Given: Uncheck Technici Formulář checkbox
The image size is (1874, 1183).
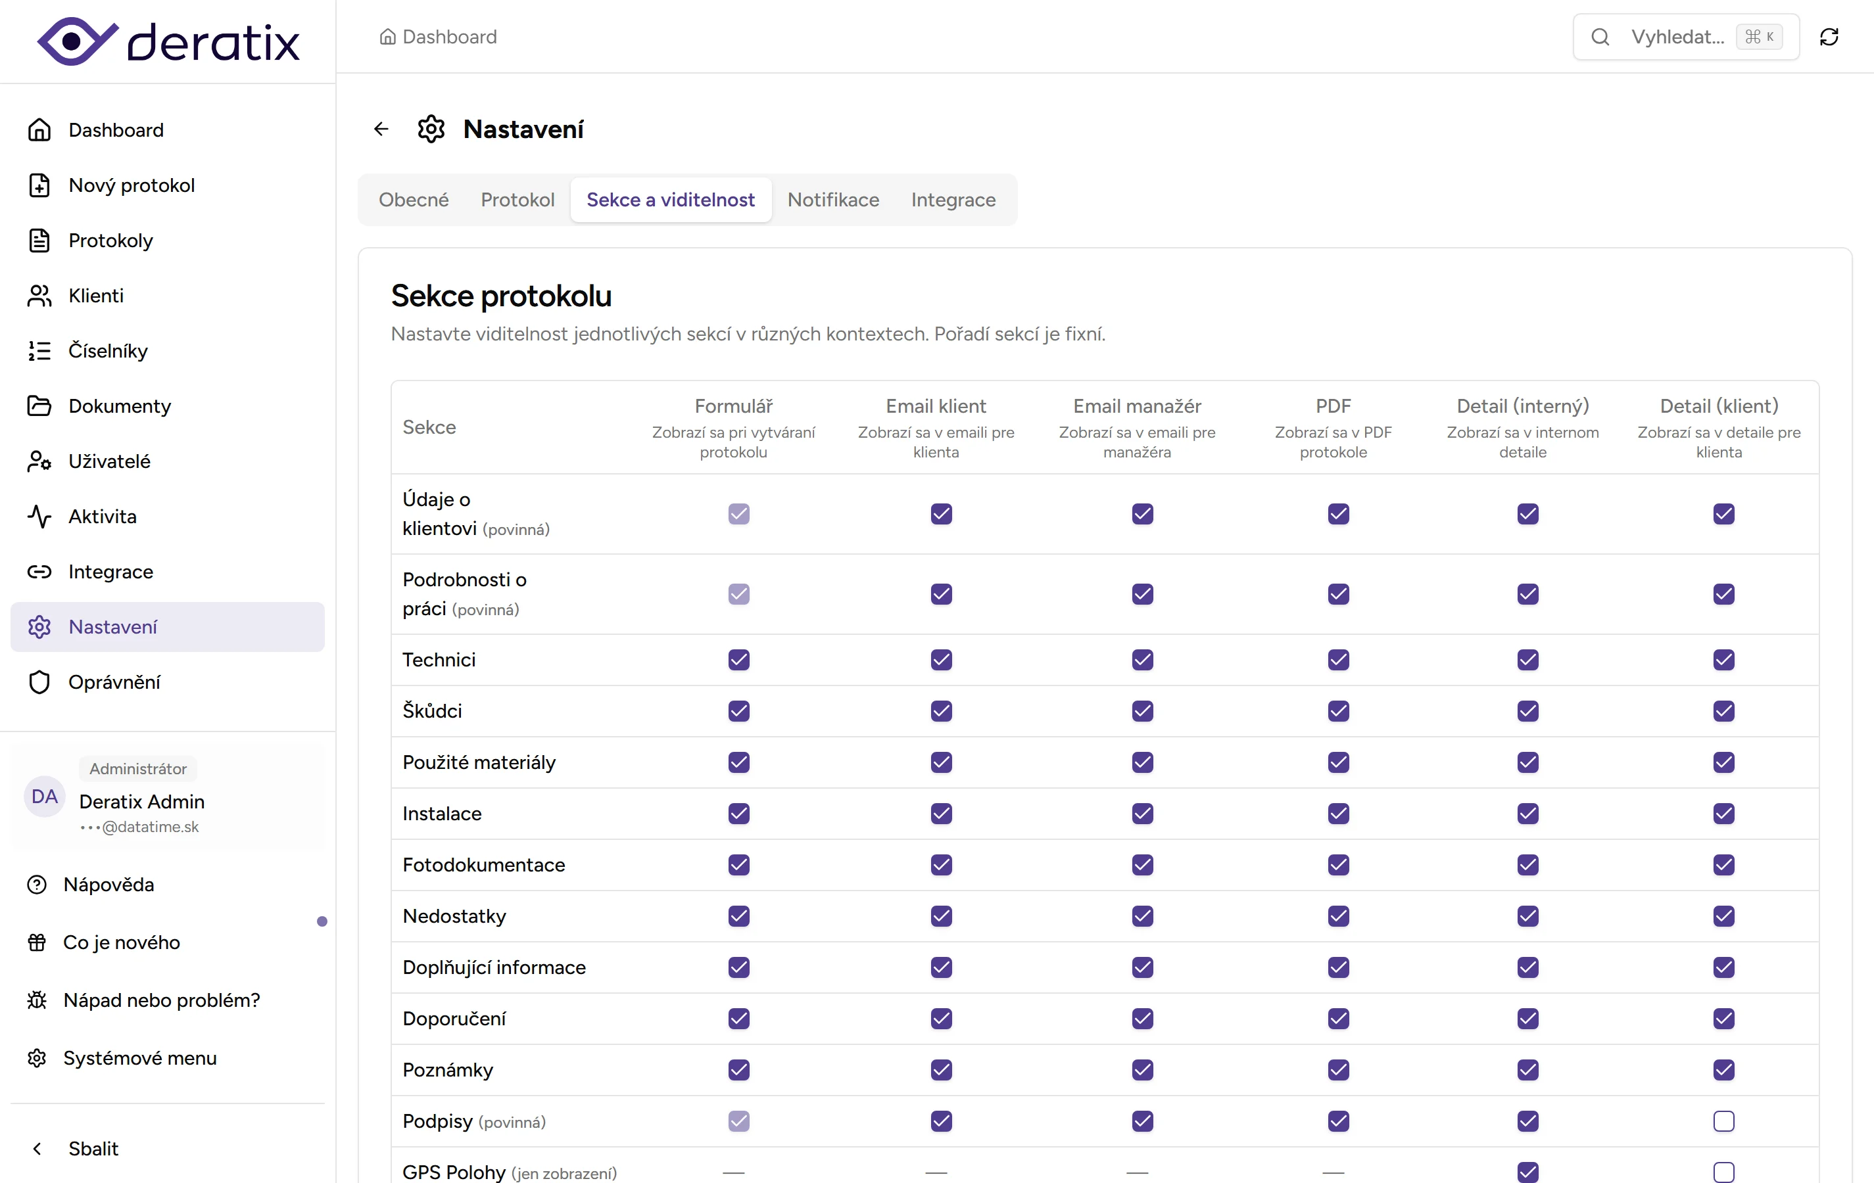Looking at the screenshot, I should [x=738, y=660].
